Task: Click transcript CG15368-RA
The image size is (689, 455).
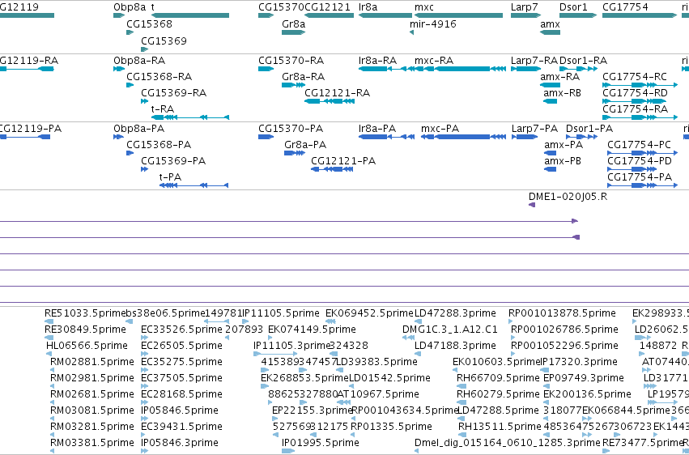Action: 130,85
